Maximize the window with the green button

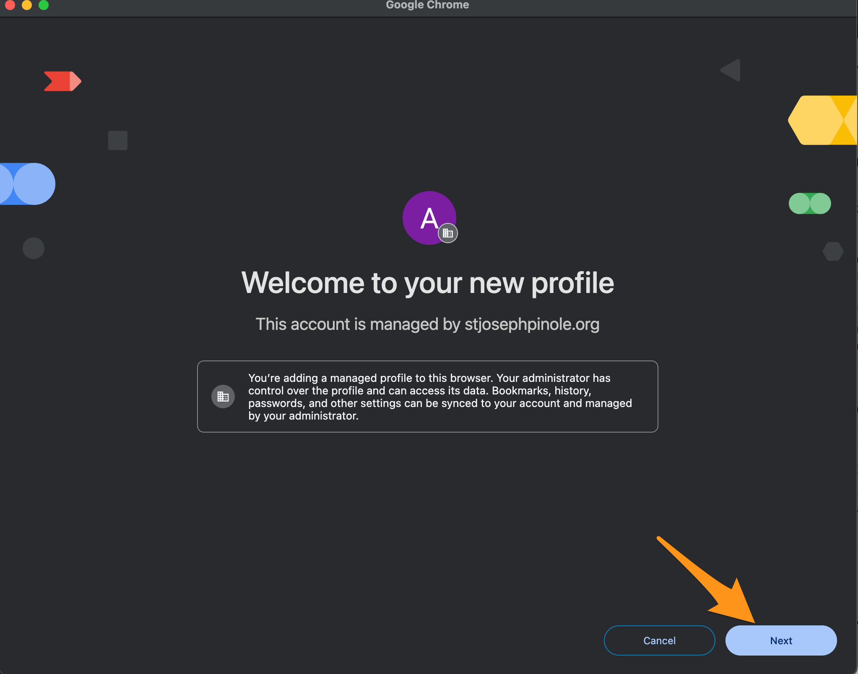point(44,5)
